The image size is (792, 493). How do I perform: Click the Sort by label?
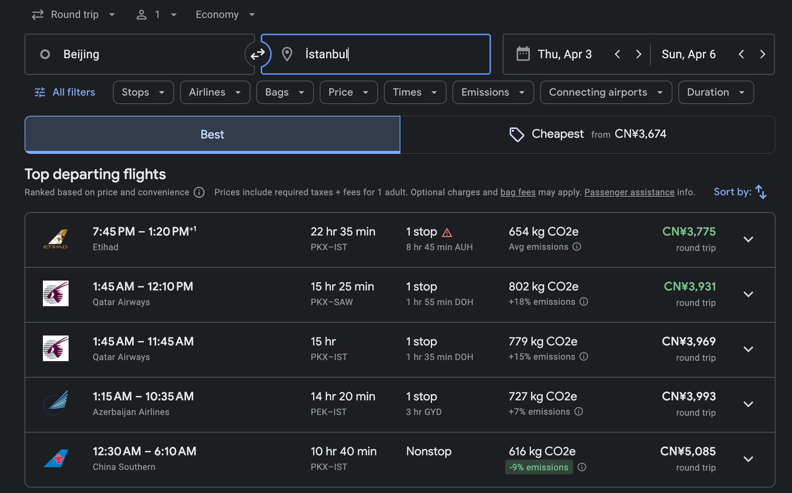732,192
